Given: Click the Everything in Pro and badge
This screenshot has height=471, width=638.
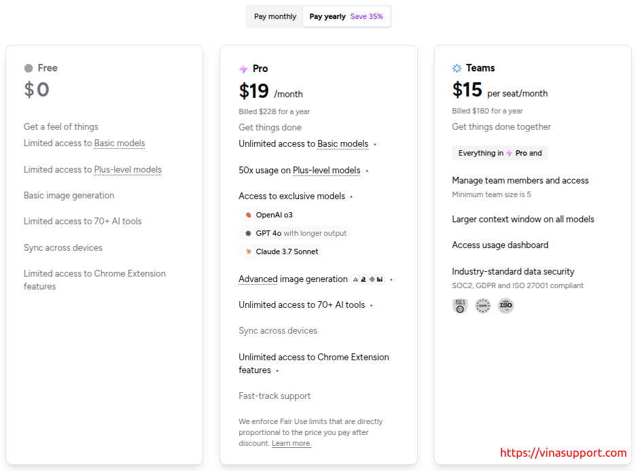Looking at the screenshot, I should point(500,153).
